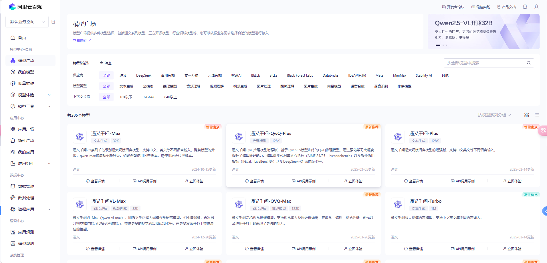Open 数据处理 in the sidebar

pyautogui.click(x=30, y=198)
